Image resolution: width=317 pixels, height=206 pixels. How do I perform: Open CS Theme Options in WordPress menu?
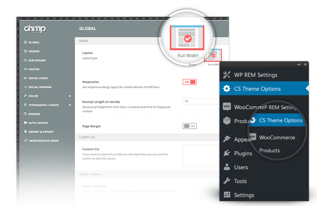(x=264, y=89)
